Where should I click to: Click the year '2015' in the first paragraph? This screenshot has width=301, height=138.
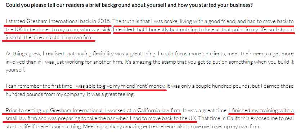pos(104,21)
